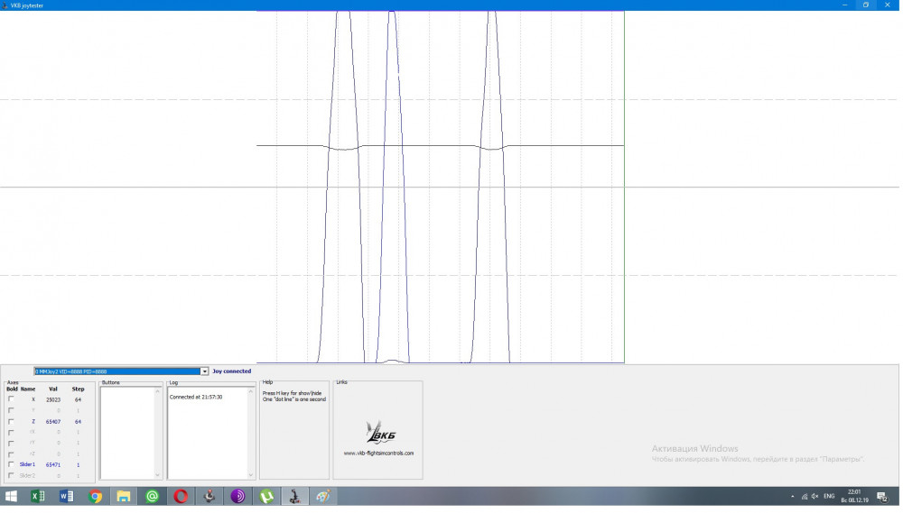Open Paint from the taskbar
Image resolution: width=903 pixels, height=513 pixels.
pos(323,498)
